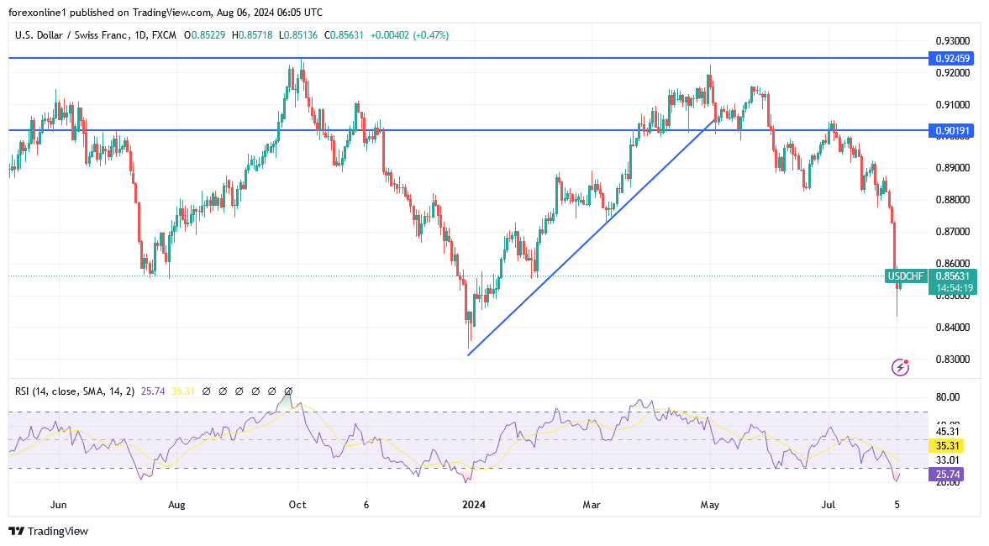
Task: Click the 0.87000 price axis label
Action: coord(952,232)
